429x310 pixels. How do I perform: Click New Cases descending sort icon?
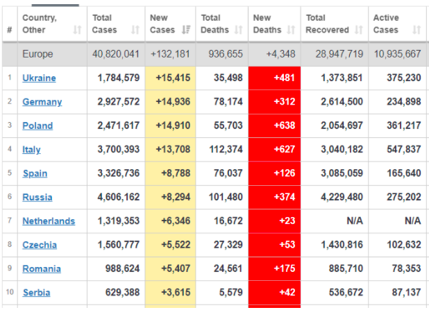[x=186, y=30]
